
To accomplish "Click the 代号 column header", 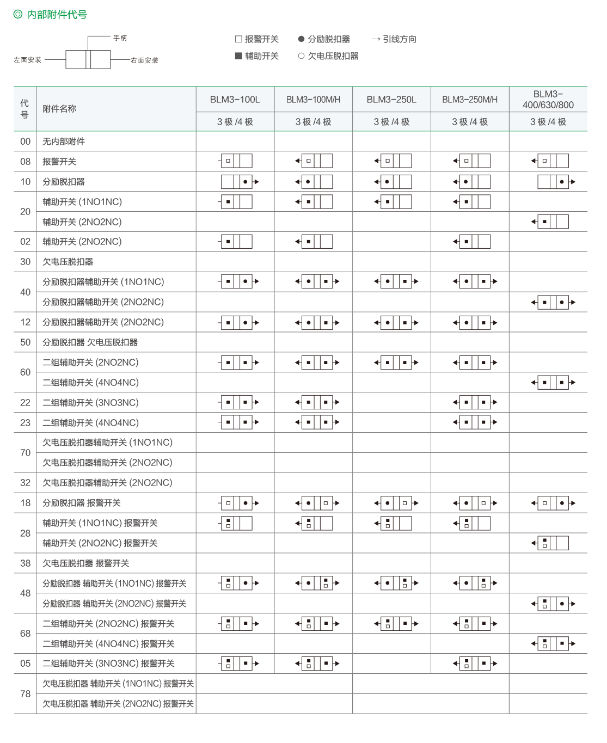I will coord(24,109).
